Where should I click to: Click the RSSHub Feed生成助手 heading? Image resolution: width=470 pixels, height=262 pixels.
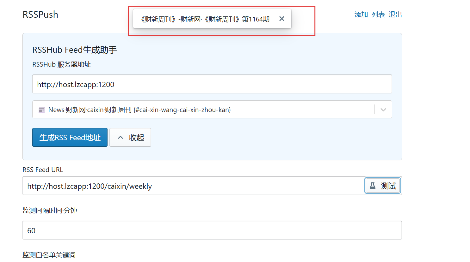(x=75, y=50)
